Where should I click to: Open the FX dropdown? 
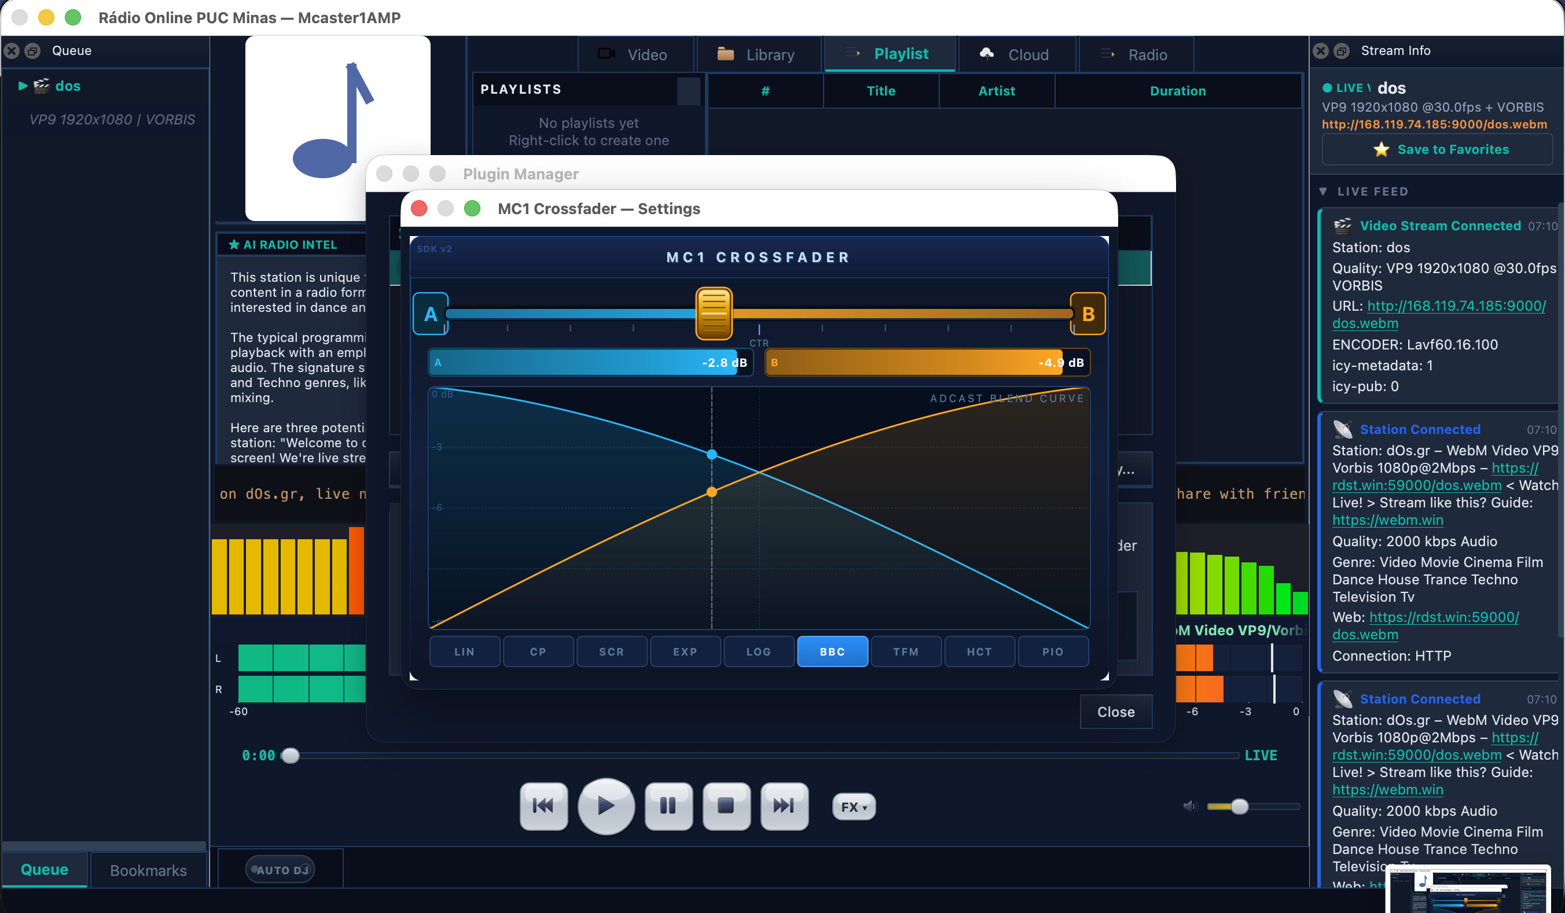click(x=853, y=806)
